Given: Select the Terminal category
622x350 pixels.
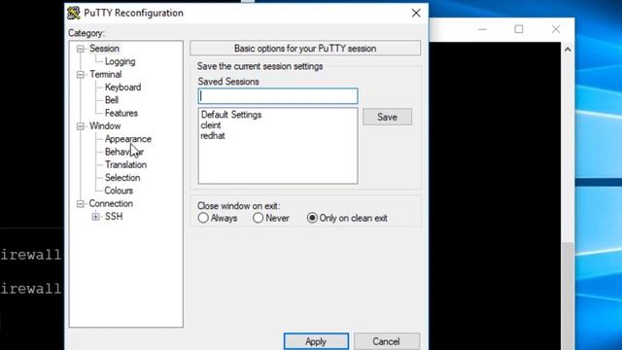Looking at the screenshot, I should click(106, 74).
